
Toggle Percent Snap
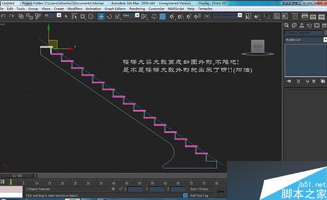click(x=189, y=16)
